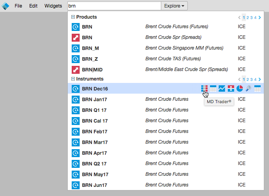269x196 pixels.
Task: Select Instruments page 1
Action: pyautogui.click(x=244, y=79)
